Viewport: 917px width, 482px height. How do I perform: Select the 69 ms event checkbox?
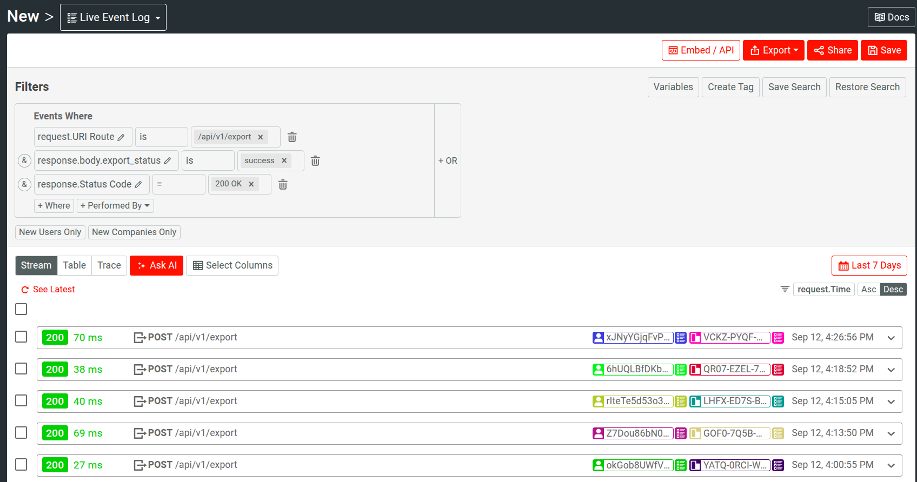click(x=21, y=433)
